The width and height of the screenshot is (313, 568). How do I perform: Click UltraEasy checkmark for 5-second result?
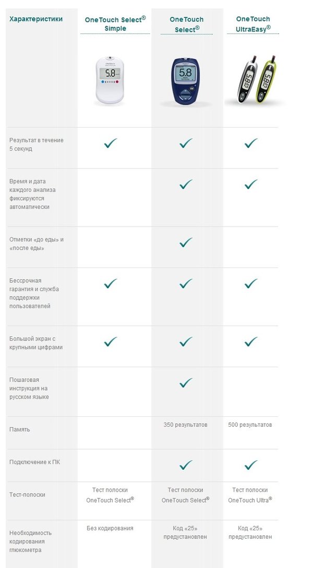tap(251, 143)
